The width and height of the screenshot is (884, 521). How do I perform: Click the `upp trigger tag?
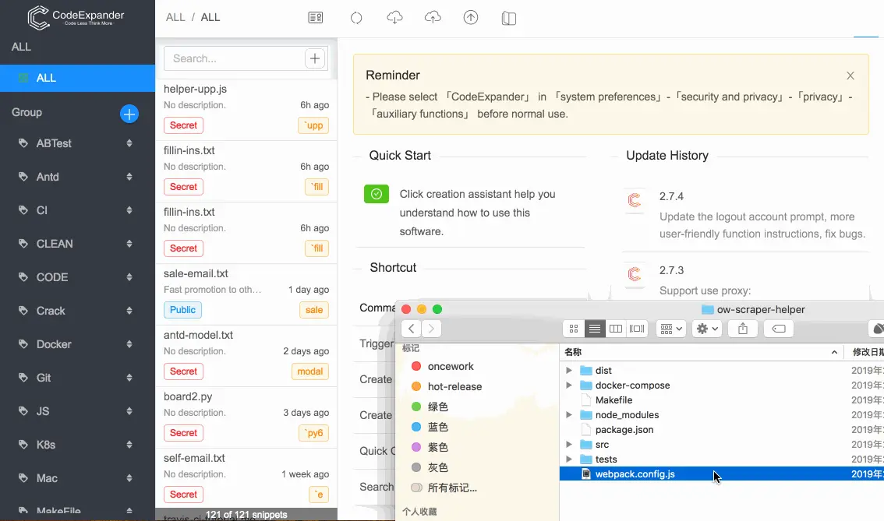pos(313,125)
